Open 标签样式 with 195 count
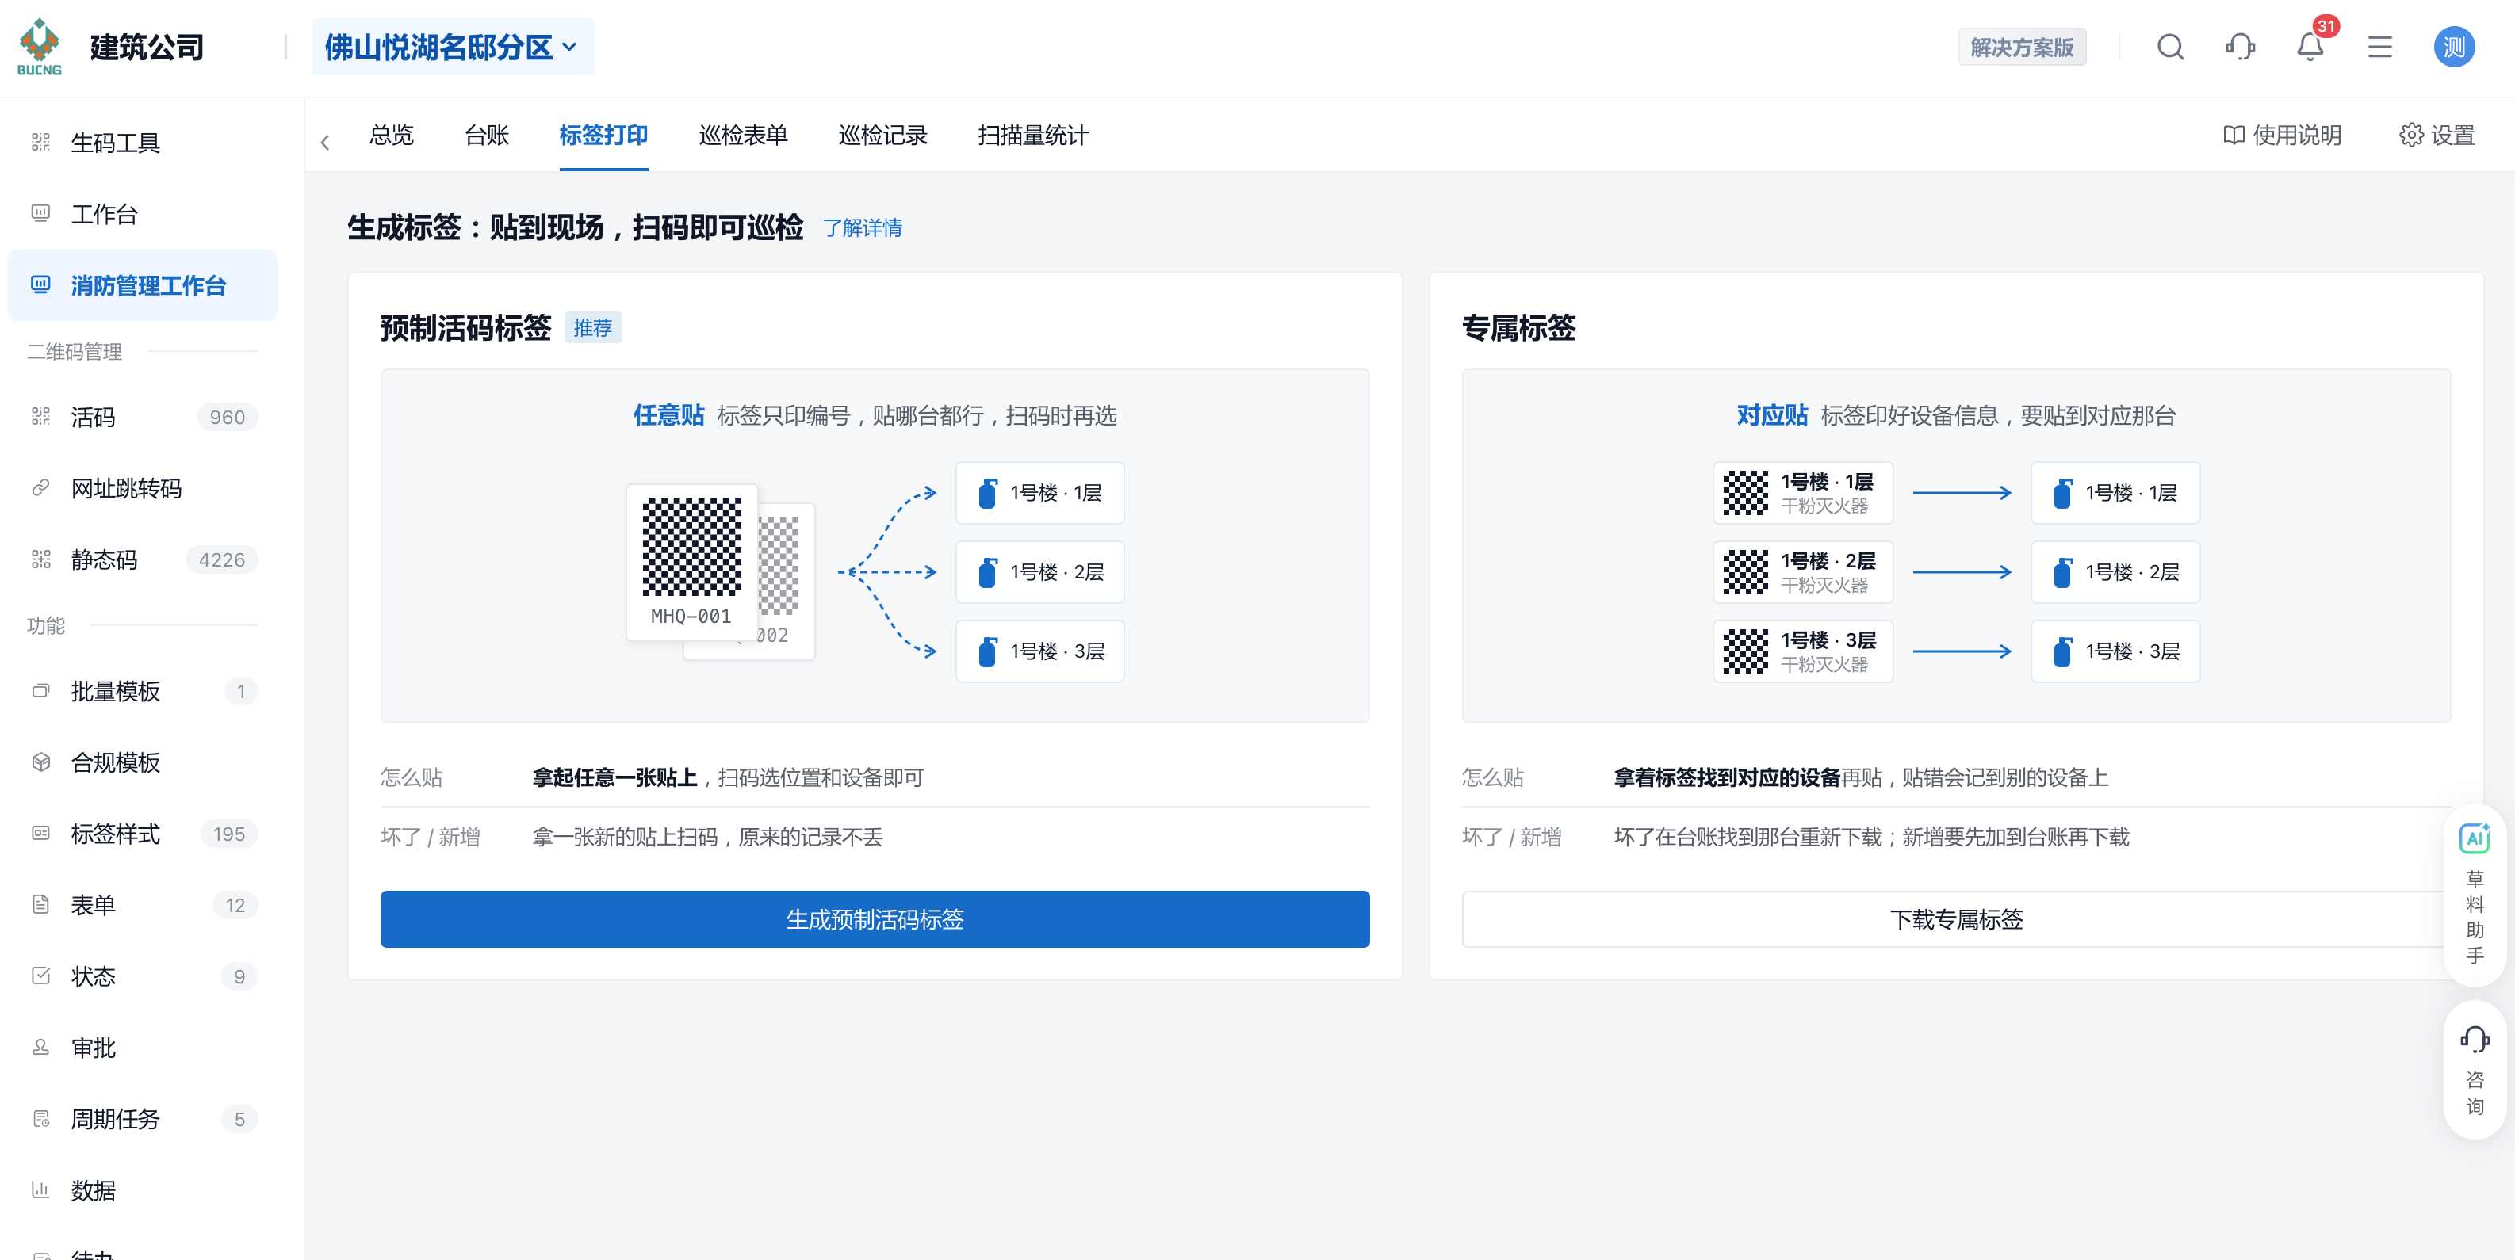This screenshot has height=1260, width=2515. (143, 834)
